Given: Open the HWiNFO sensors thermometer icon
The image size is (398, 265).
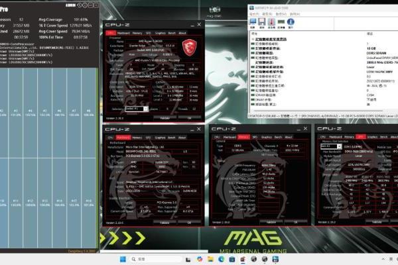Looking at the screenshot, I should click(271, 22).
